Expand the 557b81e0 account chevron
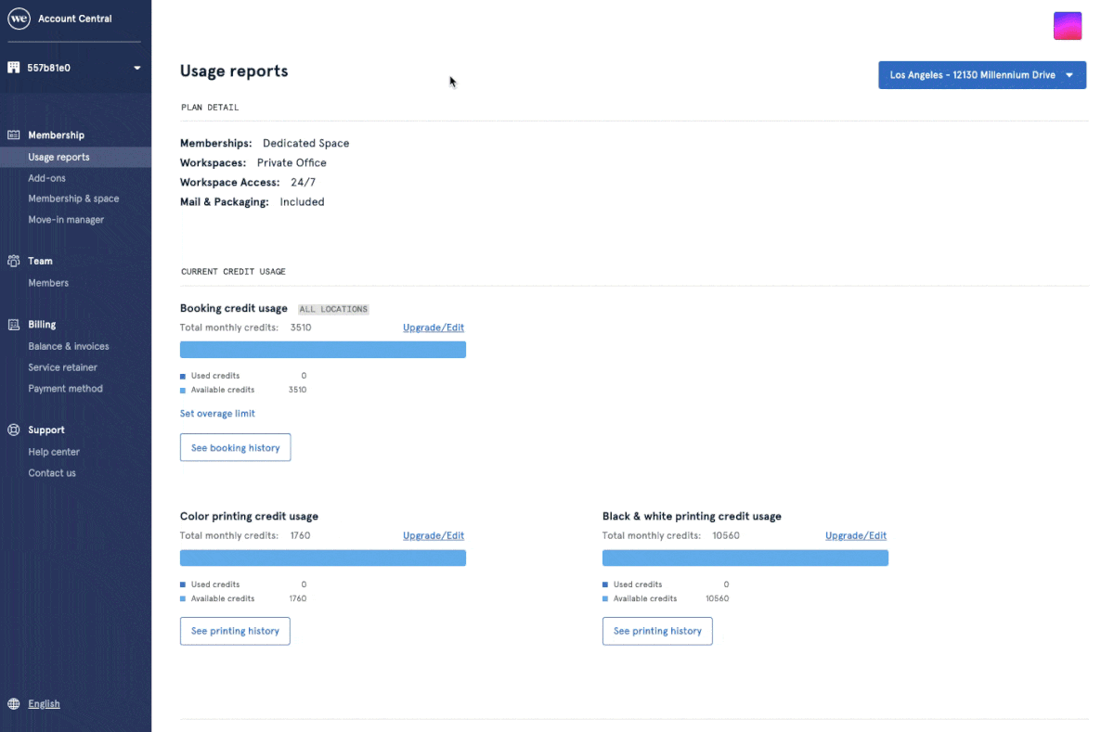This screenshot has height=732, width=1114. (136, 67)
